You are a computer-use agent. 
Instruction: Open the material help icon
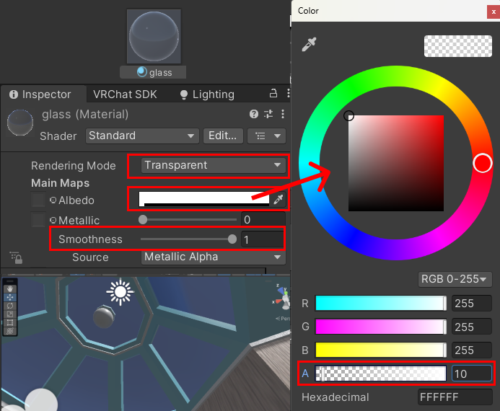point(254,115)
